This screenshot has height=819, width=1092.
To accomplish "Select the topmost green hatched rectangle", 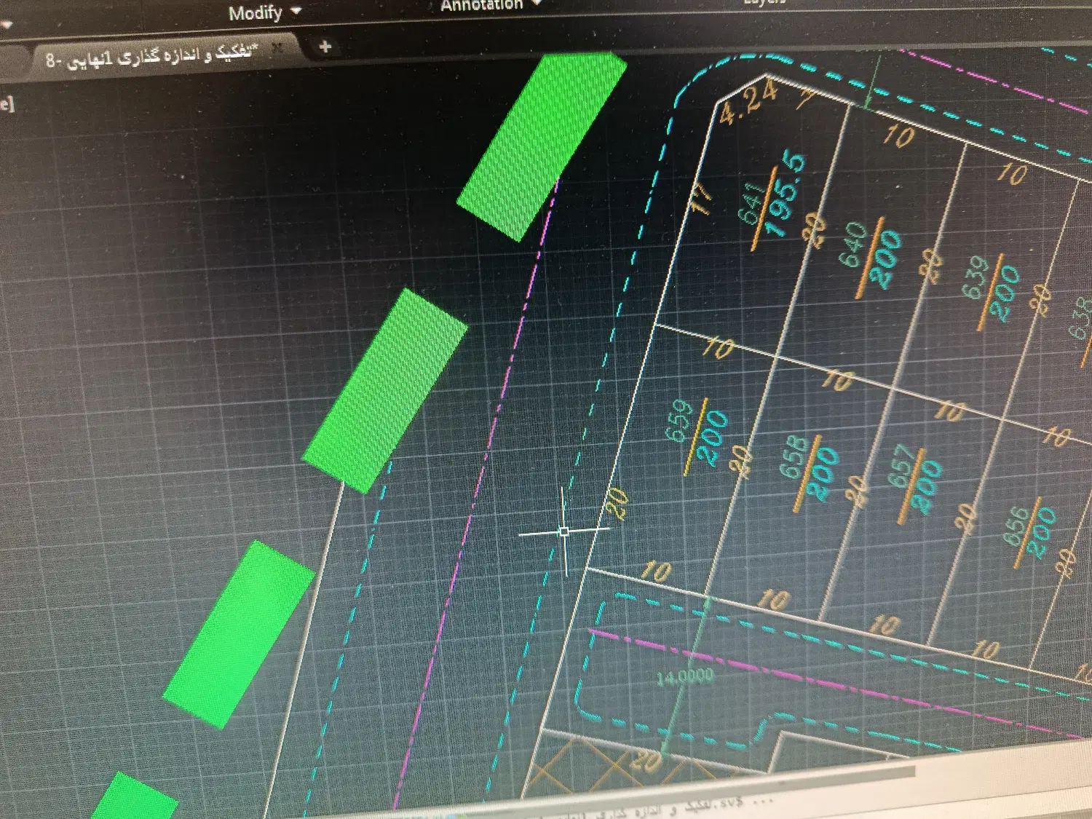I will (x=542, y=146).
